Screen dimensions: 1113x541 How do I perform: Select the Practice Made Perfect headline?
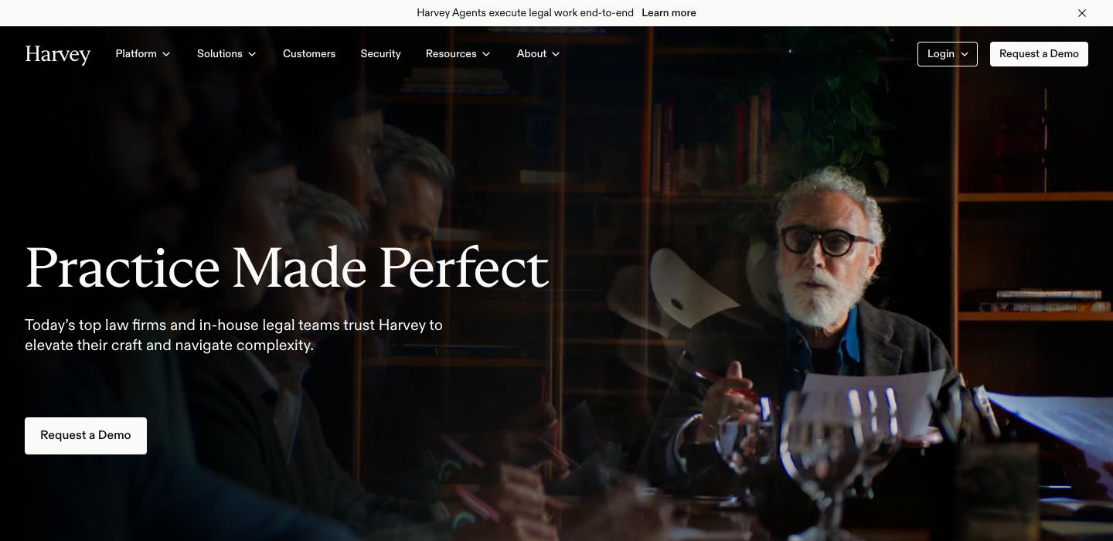[x=287, y=268]
